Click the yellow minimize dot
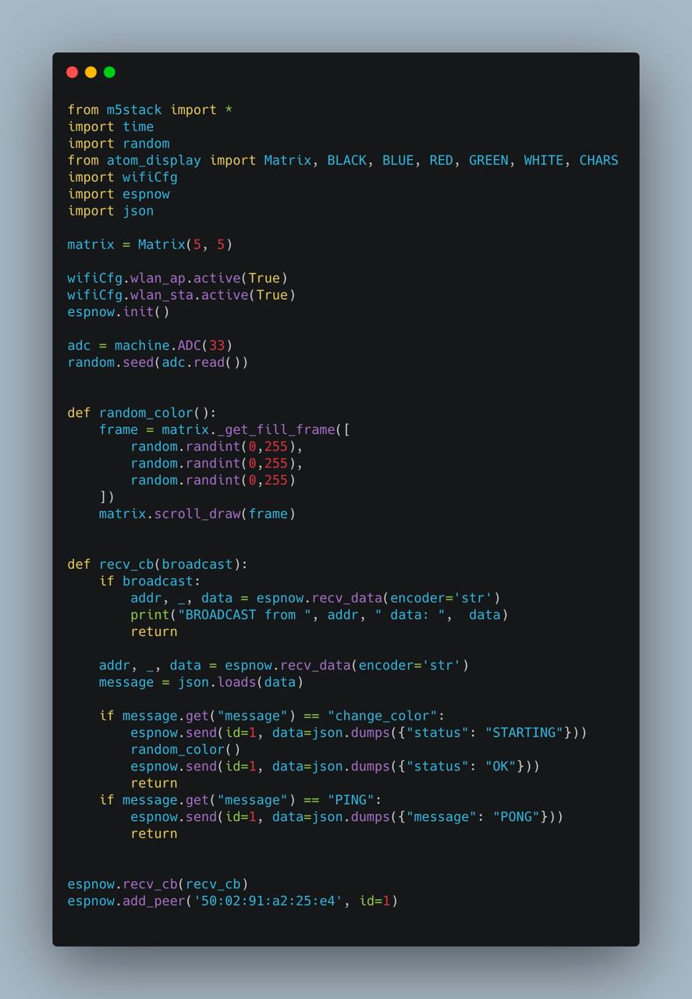 [x=90, y=73]
